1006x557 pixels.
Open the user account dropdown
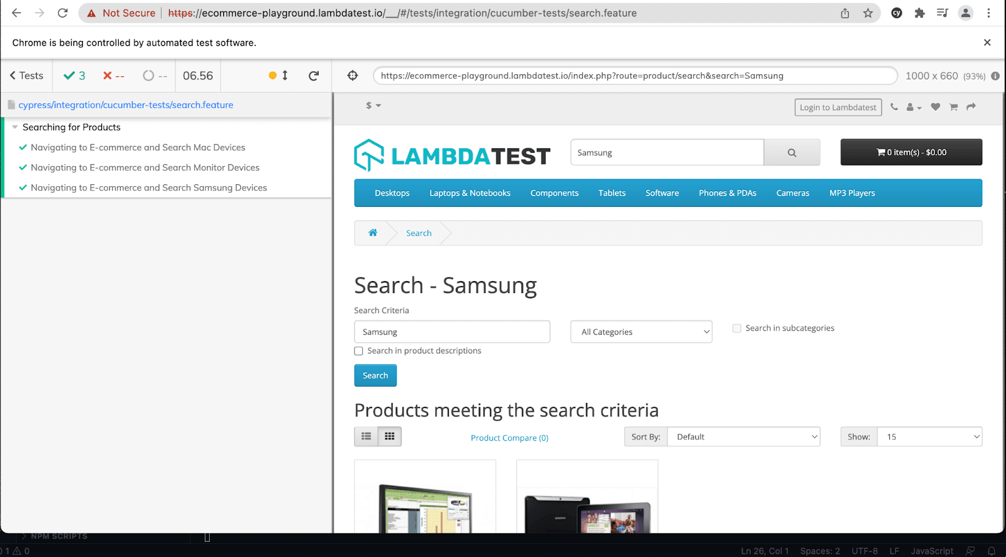tap(914, 108)
